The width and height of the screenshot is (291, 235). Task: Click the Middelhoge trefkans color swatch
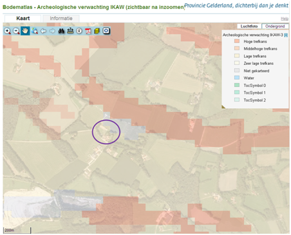click(x=237, y=48)
